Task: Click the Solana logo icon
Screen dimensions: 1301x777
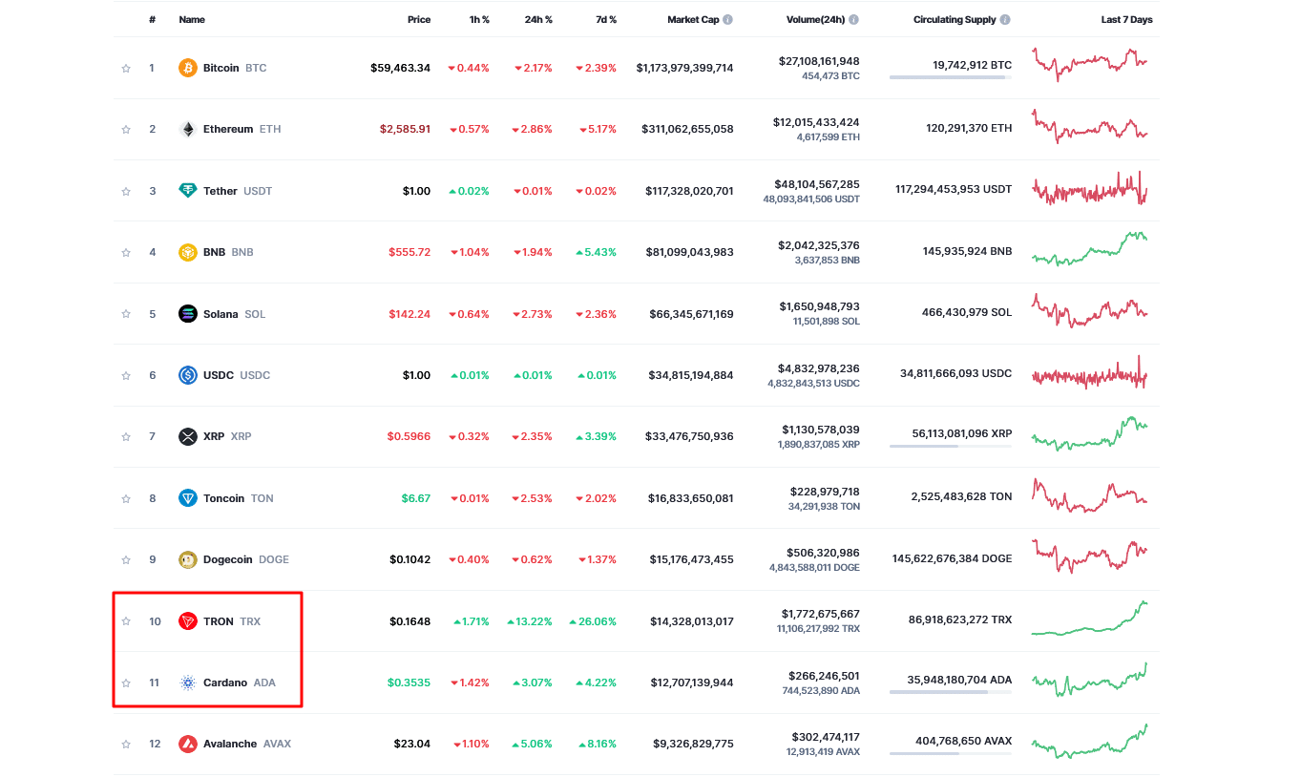Action: point(188,314)
